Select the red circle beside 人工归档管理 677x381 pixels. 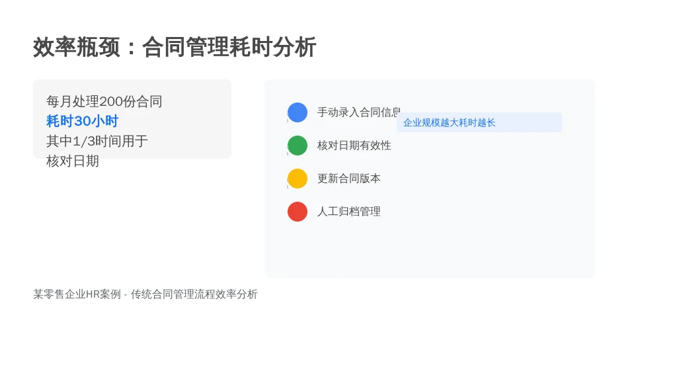[298, 212]
